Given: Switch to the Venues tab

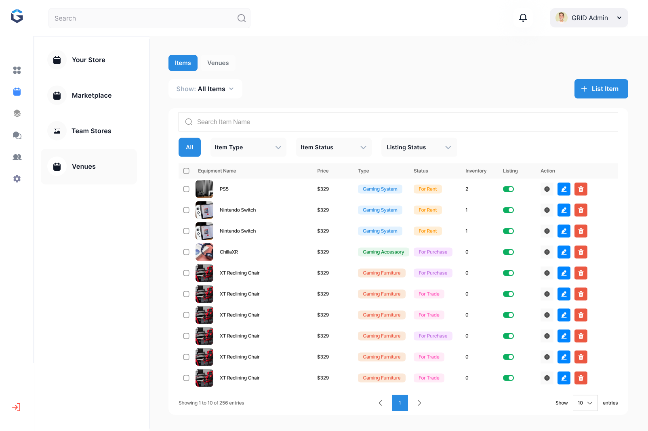Looking at the screenshot, I should point(218,63).
